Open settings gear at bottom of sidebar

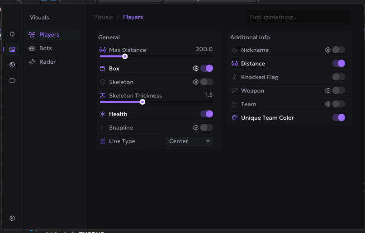coord(12,218)
